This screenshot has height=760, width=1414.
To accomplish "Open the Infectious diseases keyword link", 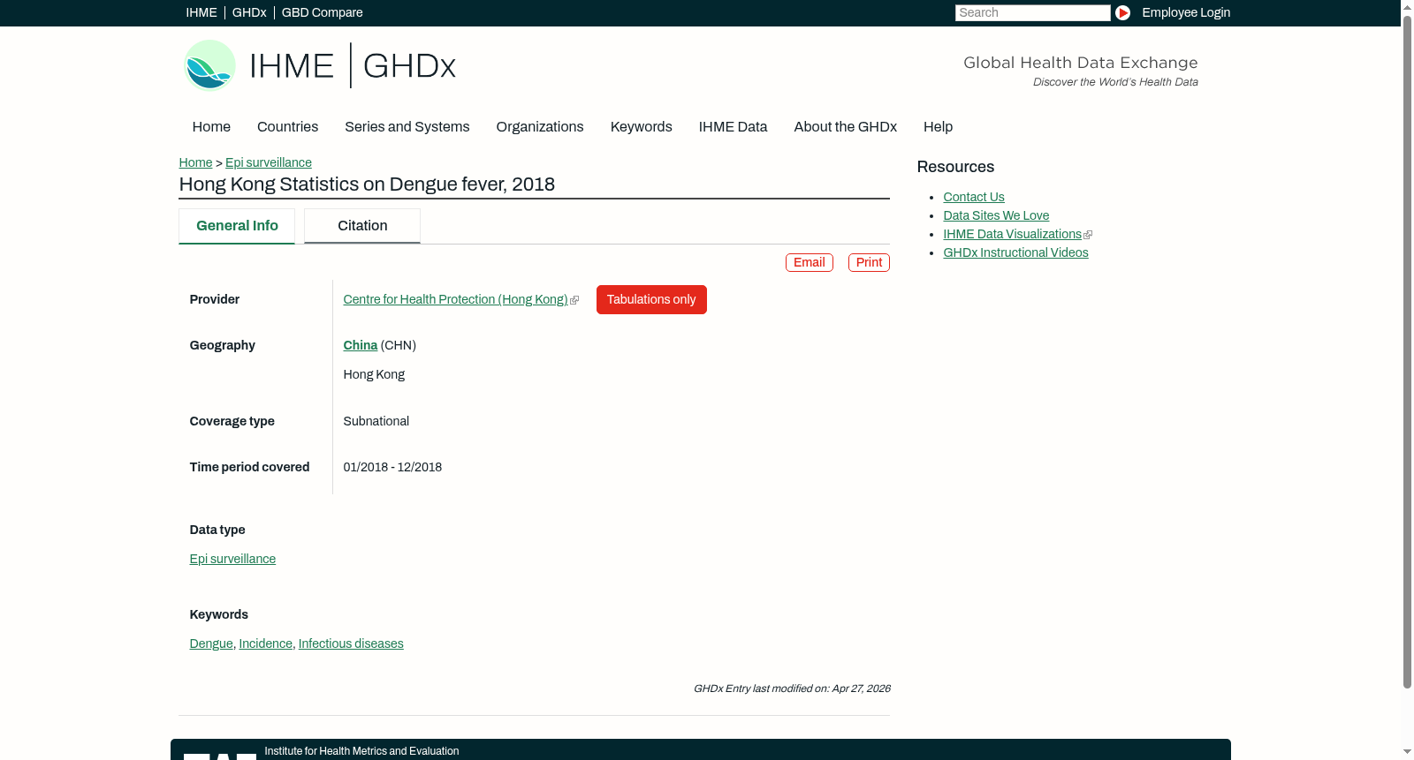I will [351, 644].
